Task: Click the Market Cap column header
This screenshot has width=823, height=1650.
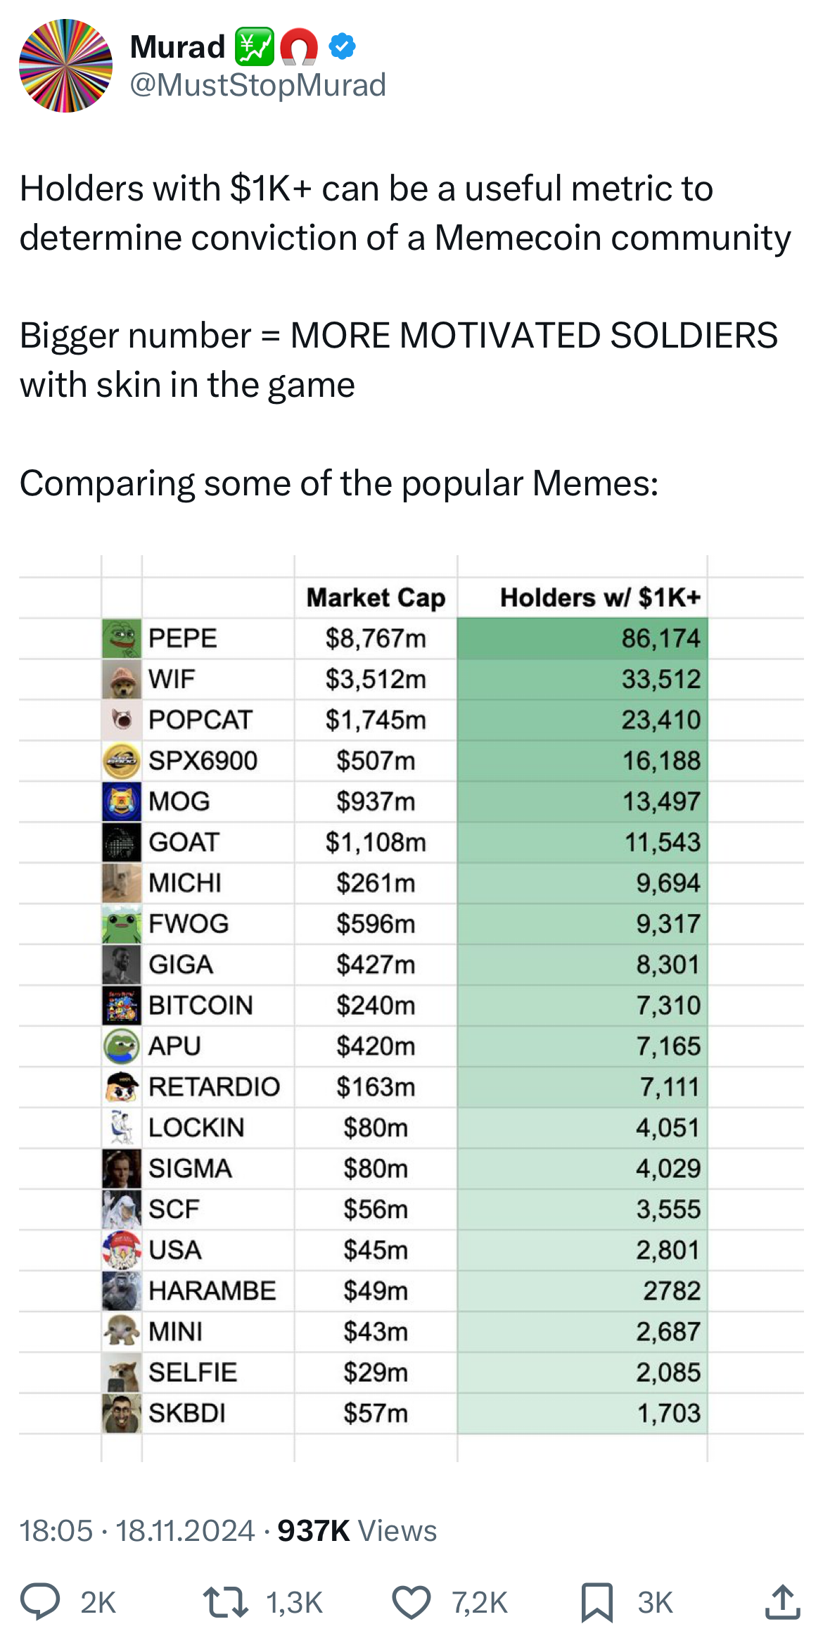Action: click(x=376, y=597)
